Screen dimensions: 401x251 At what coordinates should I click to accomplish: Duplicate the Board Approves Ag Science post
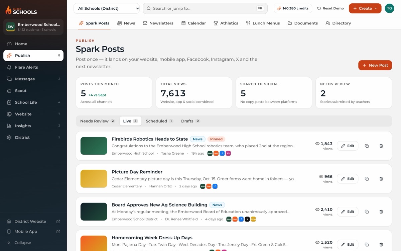point(367,212)
